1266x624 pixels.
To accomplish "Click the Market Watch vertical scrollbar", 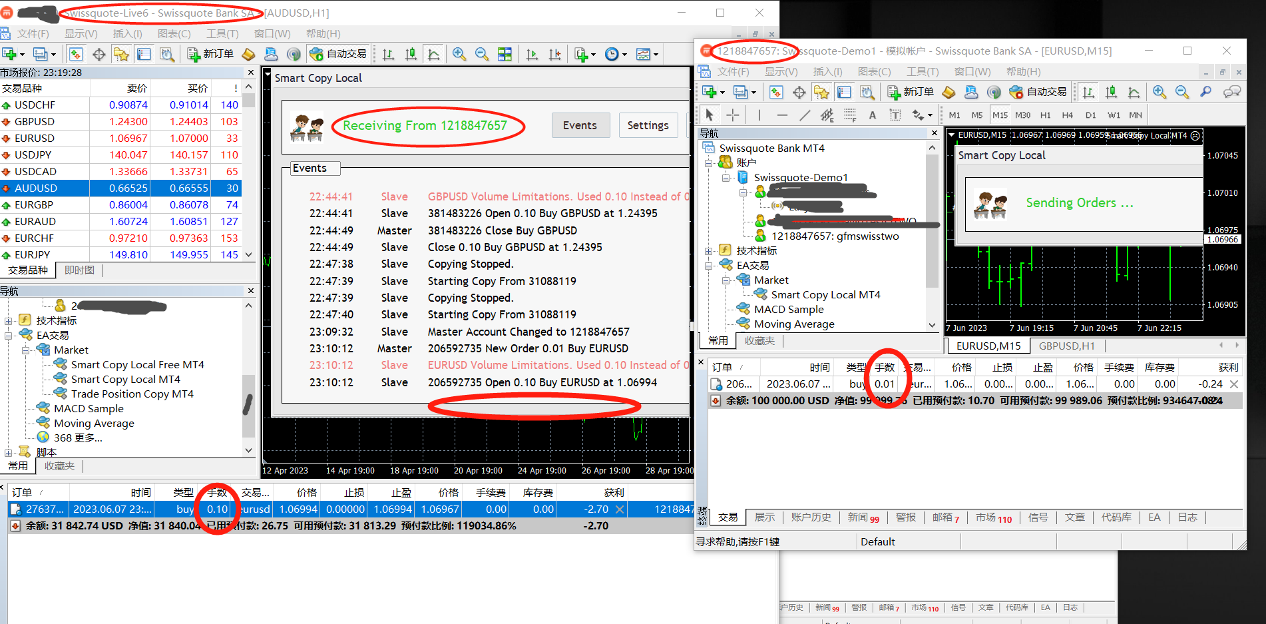I will pos(249,170).
